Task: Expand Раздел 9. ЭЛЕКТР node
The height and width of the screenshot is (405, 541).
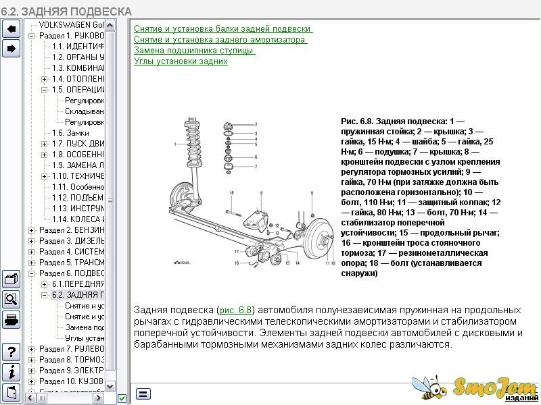Action: tap(31, 371)
